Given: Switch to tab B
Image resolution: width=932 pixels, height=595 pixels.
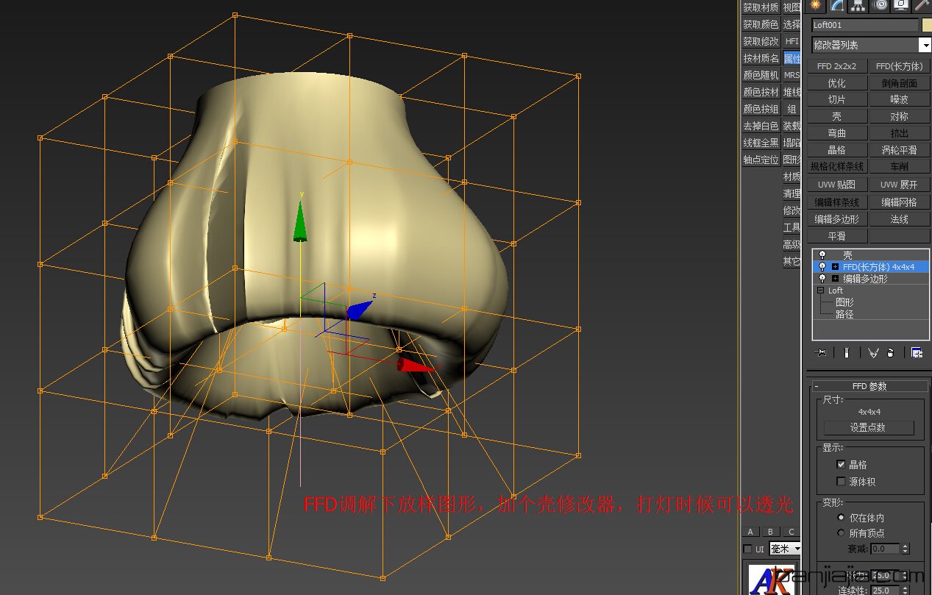Looking at the screenshot, I should 769,531.
